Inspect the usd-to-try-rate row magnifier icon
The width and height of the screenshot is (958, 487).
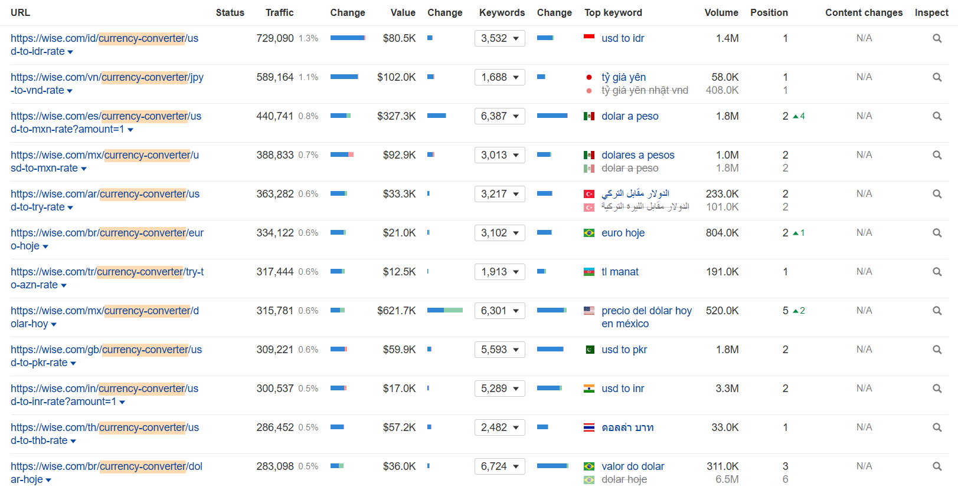click(x=937, y=194)
